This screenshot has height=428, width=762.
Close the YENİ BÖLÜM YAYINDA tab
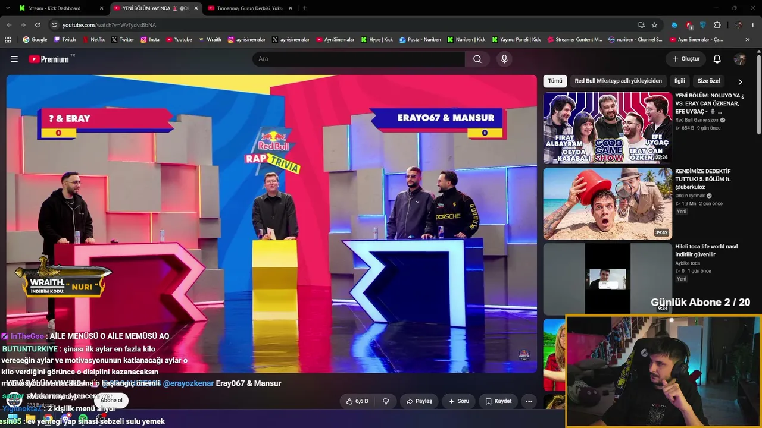tap(195, 8)
